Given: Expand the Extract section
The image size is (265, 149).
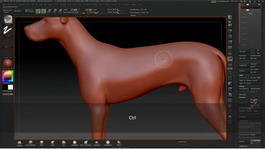Looking at the screenshot, I should pos(243,117).
